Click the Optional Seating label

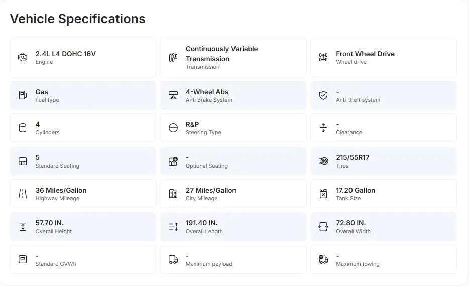tap(207, 166)
